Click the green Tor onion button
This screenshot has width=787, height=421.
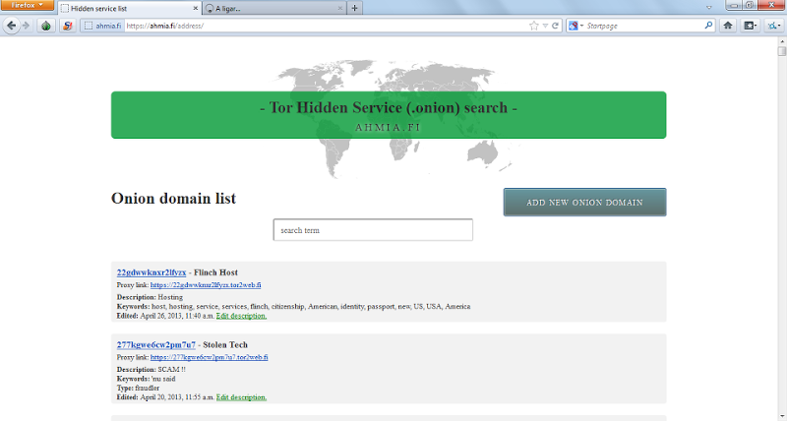pyautogui.click(x=46, y=26)
